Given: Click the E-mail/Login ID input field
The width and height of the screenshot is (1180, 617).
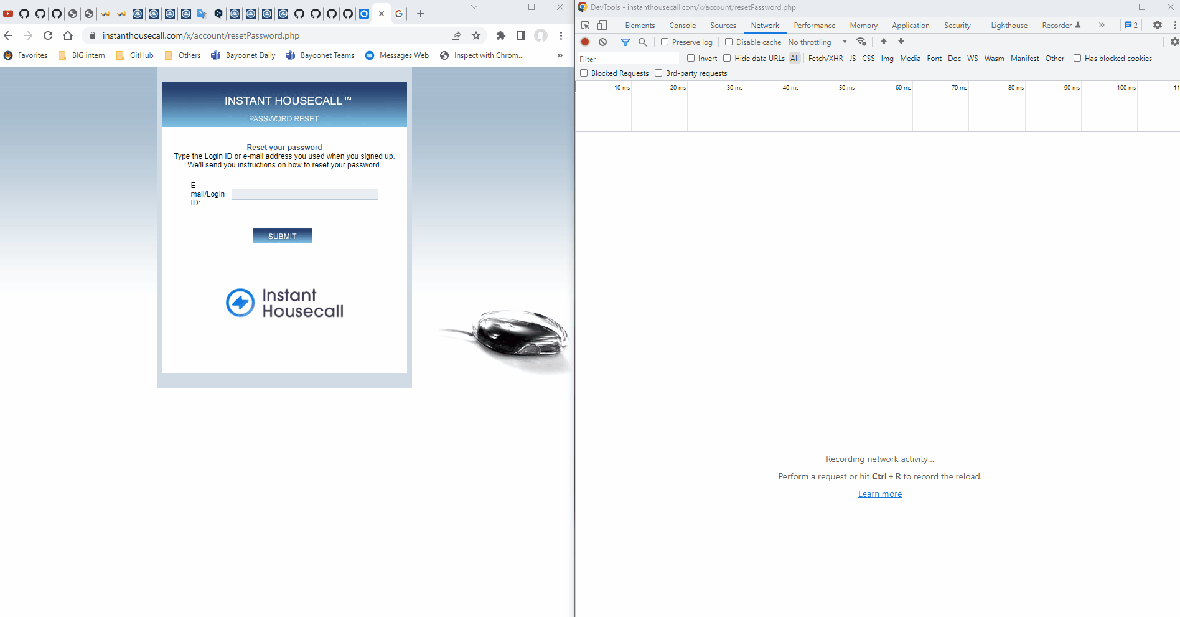Looking at the screenshot, I should [x=304, y=194].
